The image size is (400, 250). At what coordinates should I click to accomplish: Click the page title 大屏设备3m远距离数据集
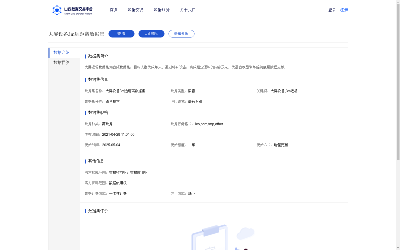(x=76, y=34)
